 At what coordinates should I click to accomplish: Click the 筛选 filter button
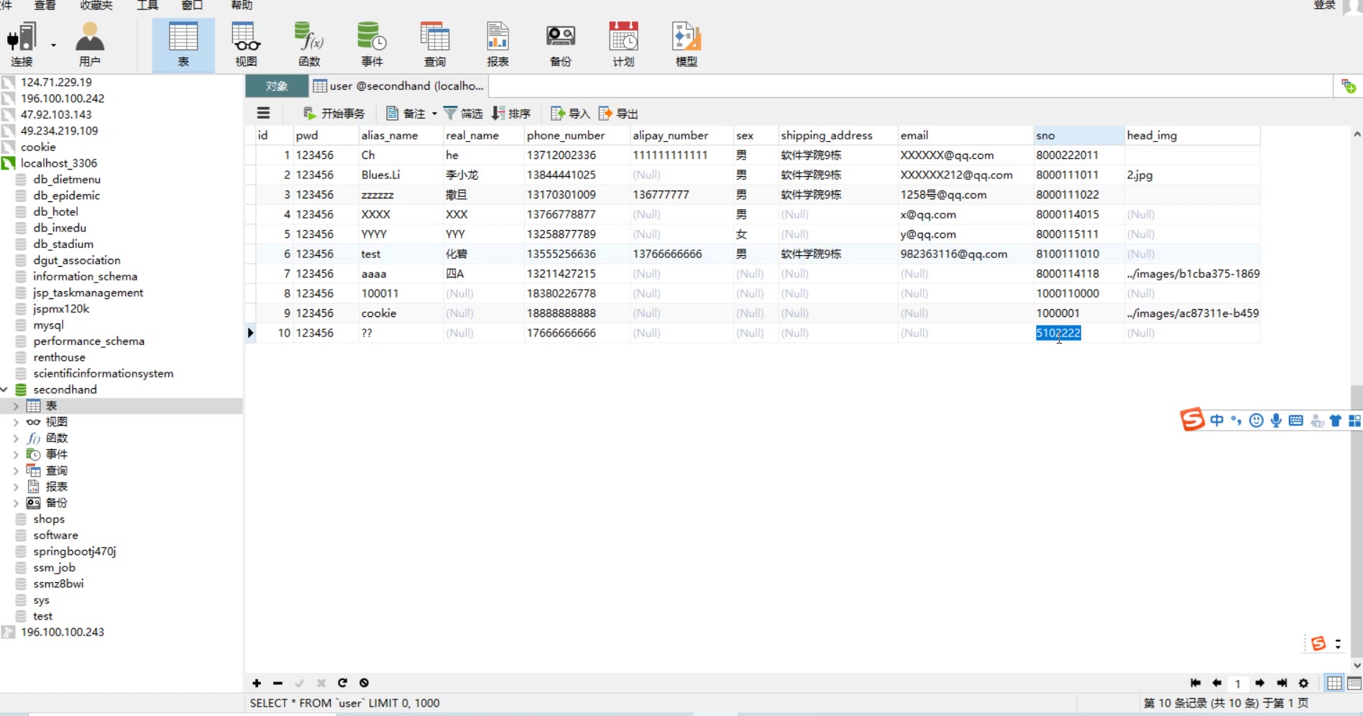point(463,114)
